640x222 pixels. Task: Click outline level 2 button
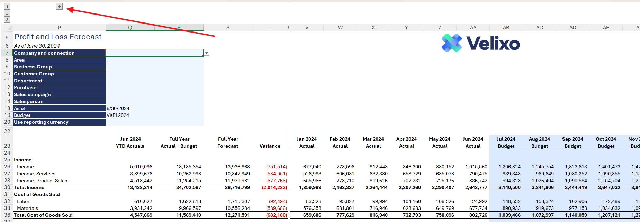pos(7,13)
